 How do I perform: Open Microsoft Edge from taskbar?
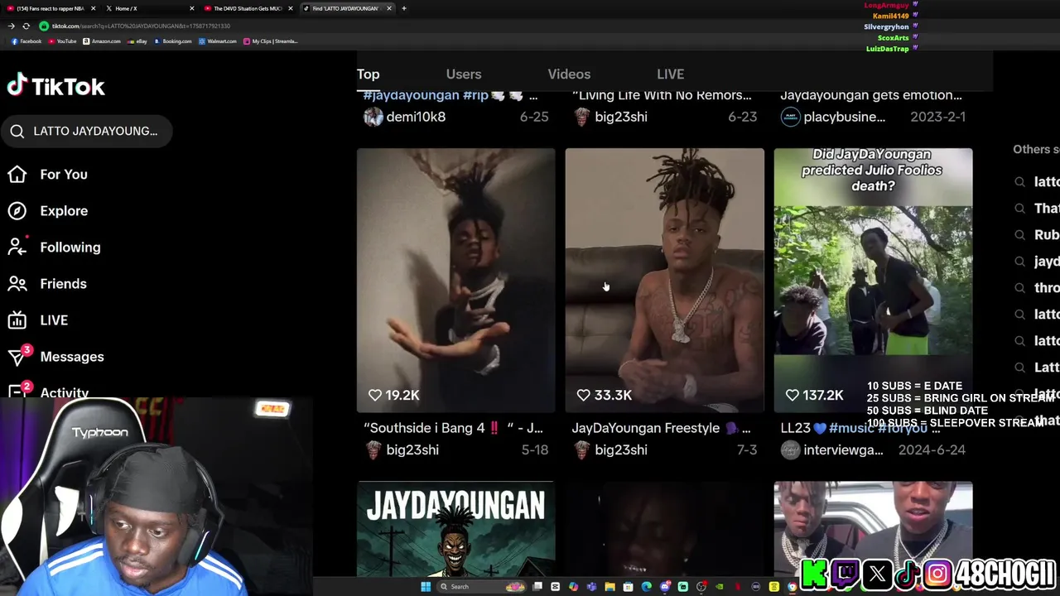click(x=646, y=587)
